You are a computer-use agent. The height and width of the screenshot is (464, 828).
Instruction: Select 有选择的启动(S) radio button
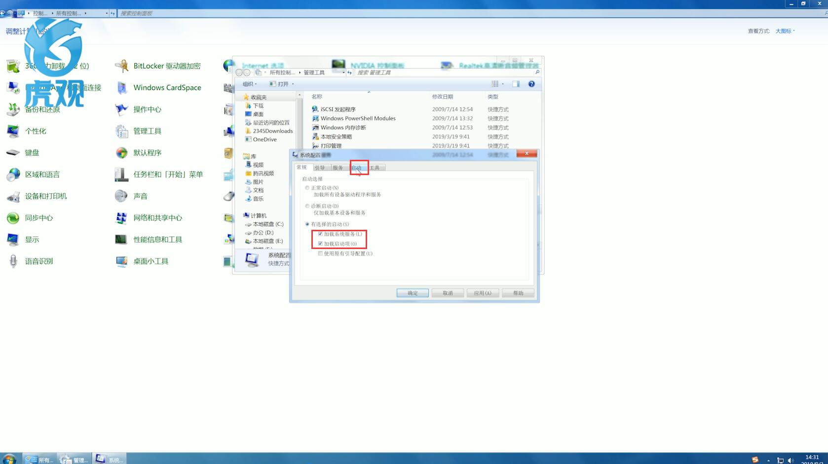(x=307, y=224)
